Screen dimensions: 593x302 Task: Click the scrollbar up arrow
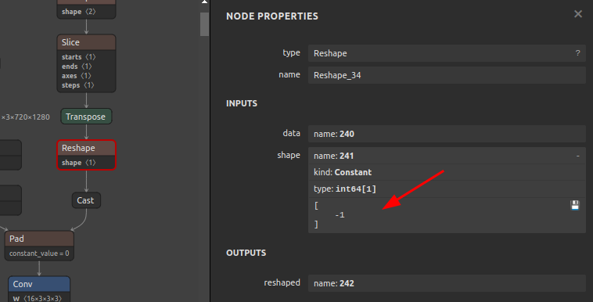tap(205, 2)
